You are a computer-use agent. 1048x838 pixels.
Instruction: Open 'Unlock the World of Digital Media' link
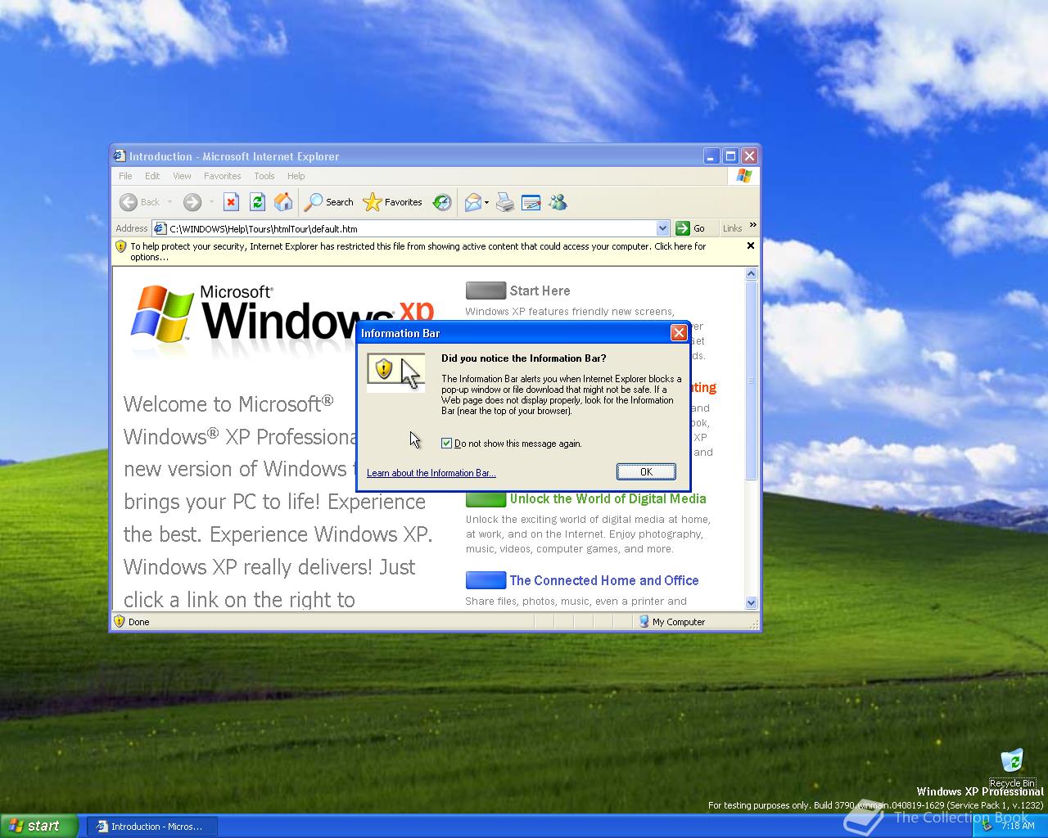608,498
